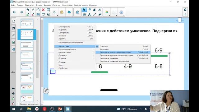199x112 pixels.
Task: Go to next page using toolbar forward arrow
Action: (x=21, y=12)
